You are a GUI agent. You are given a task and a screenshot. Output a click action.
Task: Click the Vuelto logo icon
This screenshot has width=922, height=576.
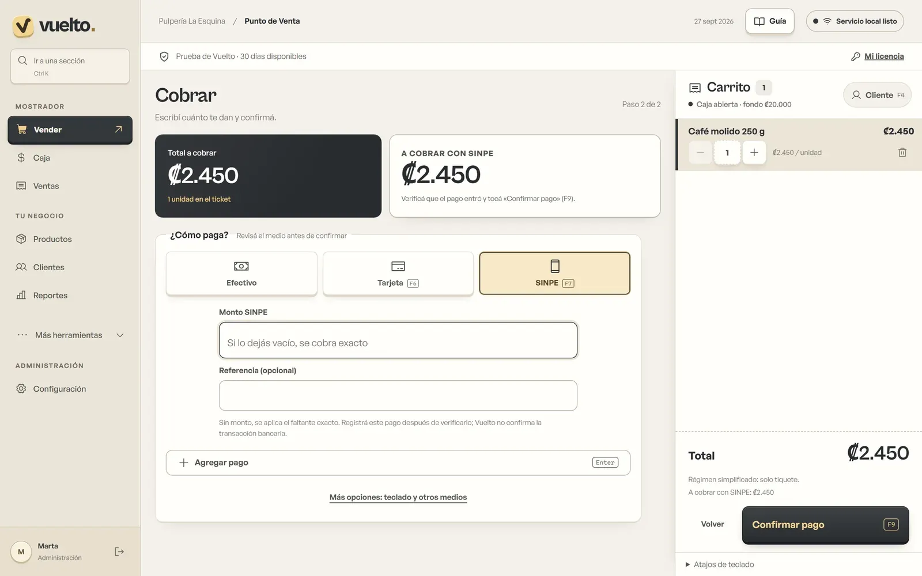tap(24, 26)
